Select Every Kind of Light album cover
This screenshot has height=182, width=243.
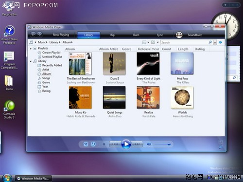click(x=148, y=64)
